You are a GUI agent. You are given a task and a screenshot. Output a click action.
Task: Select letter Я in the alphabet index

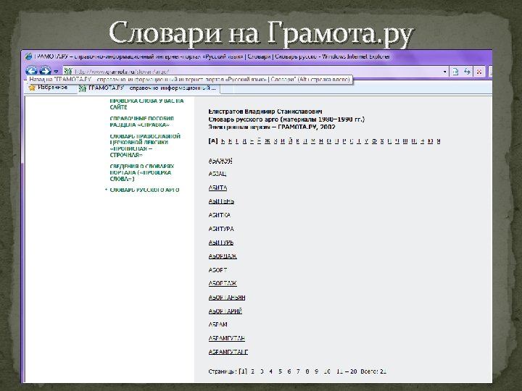[439, 141]
